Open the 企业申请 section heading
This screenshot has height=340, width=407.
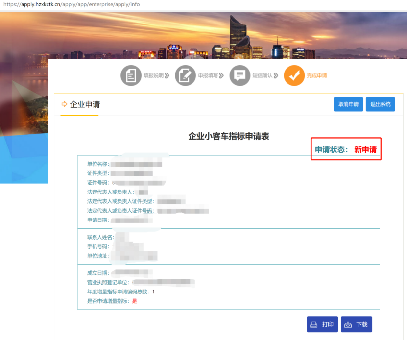(85, 104)
